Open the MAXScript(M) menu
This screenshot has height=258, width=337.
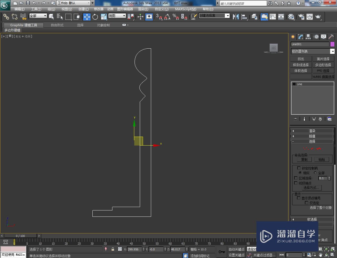click(186, 9)
